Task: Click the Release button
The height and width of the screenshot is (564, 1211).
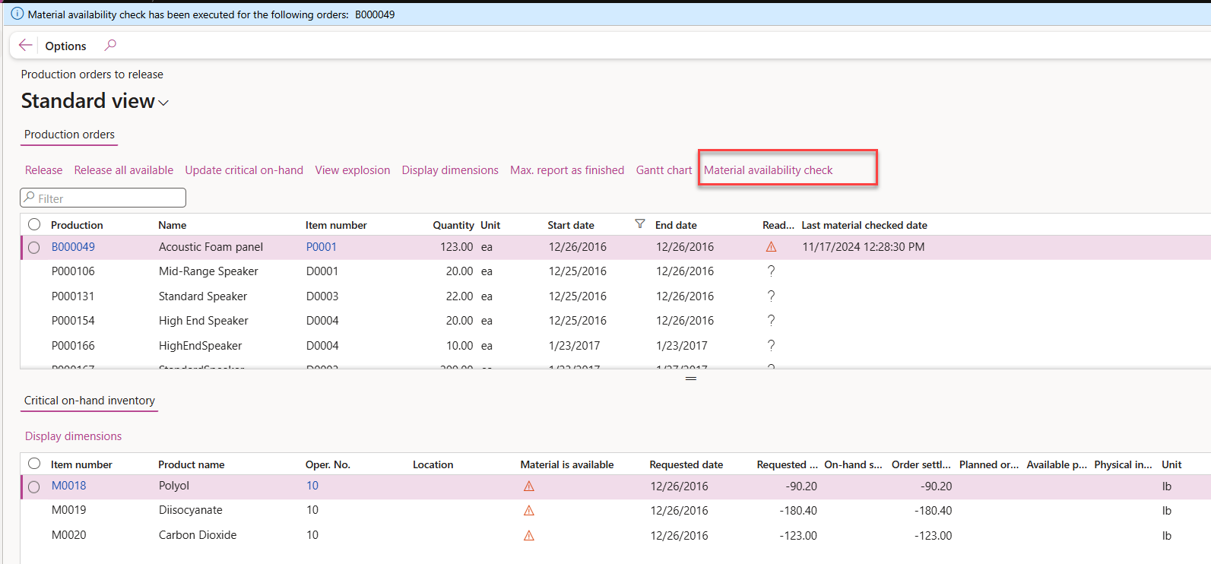Action: (44, 170)
